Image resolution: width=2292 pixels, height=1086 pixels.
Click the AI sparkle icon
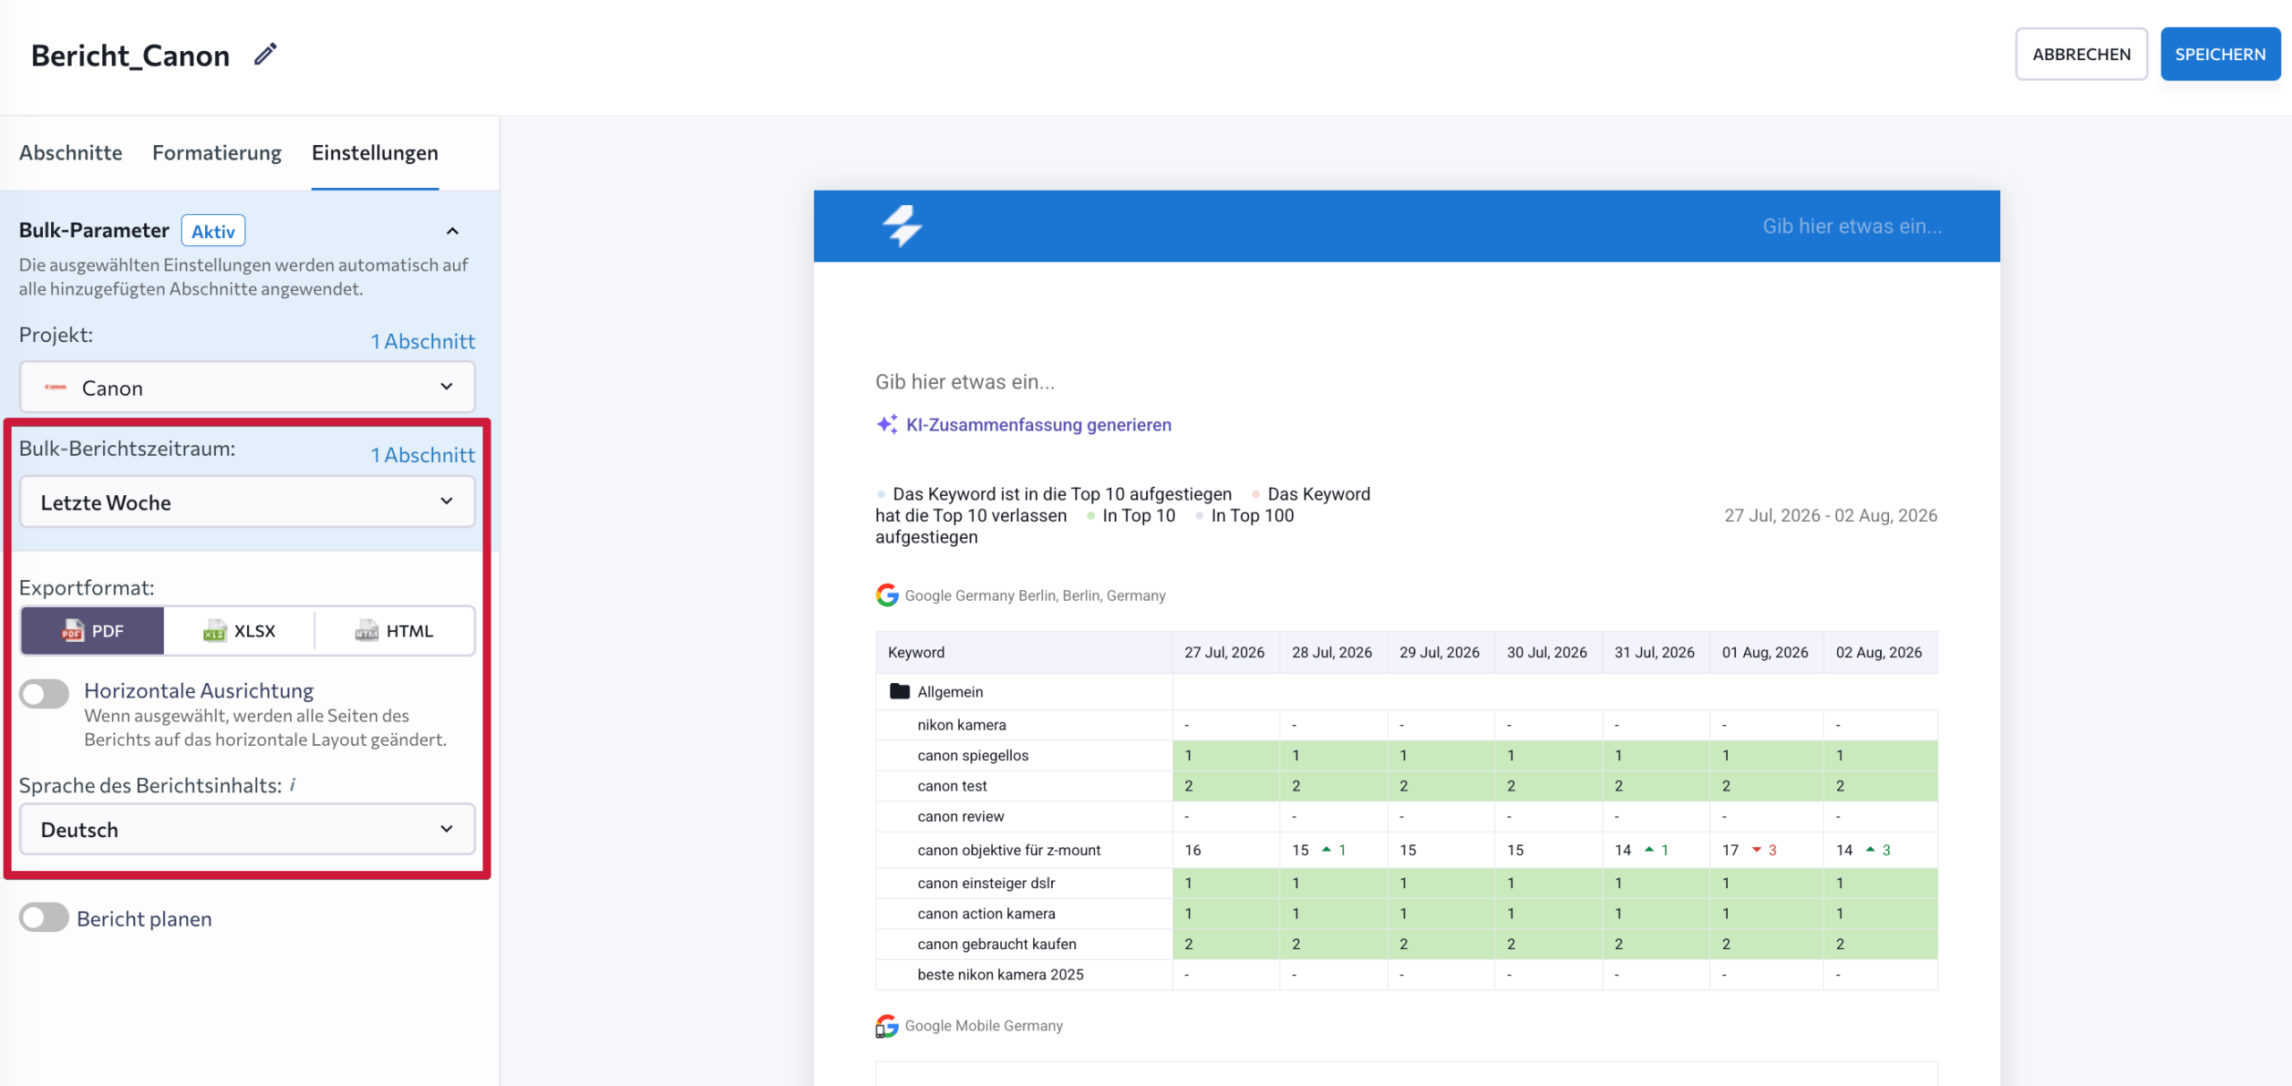click(x=886, y=424)
